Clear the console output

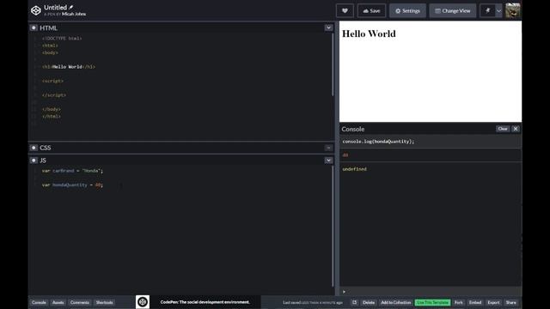[x=502, y=129]
